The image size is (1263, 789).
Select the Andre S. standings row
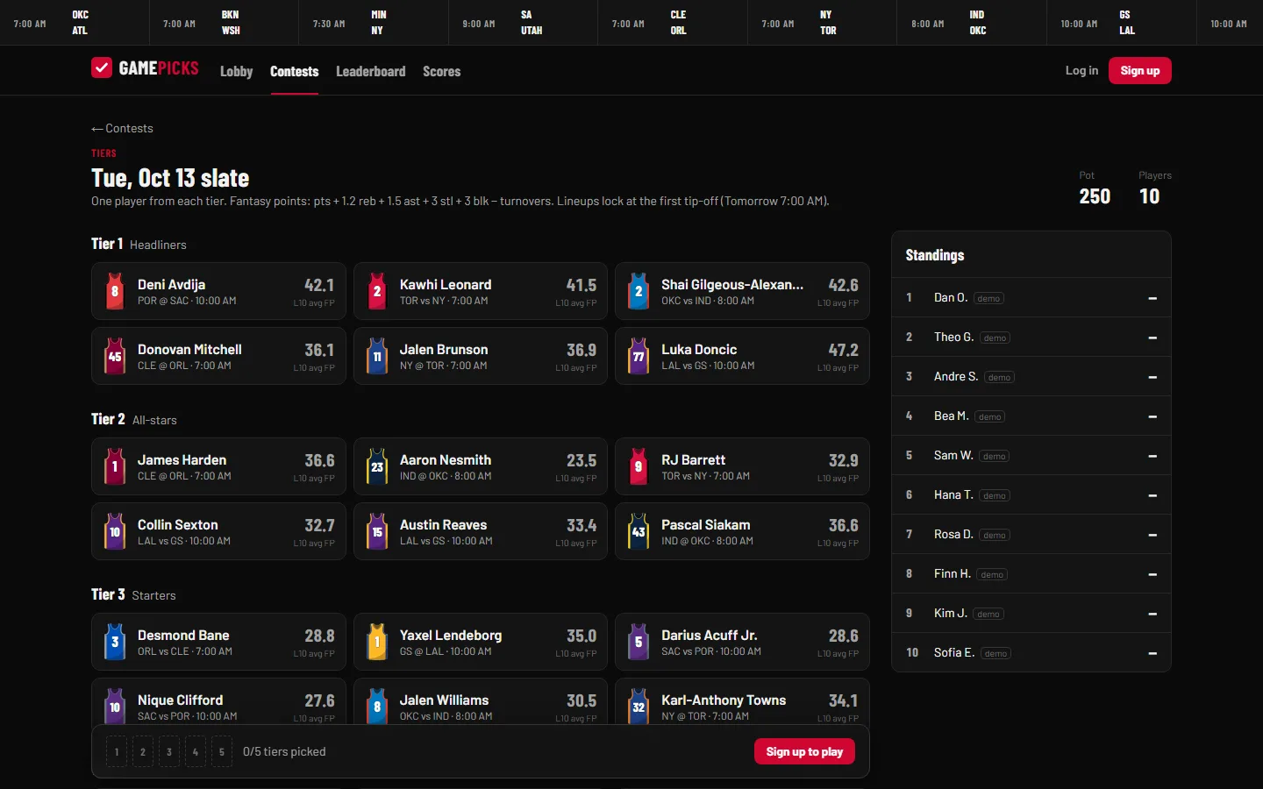(x=1031, y=377)
